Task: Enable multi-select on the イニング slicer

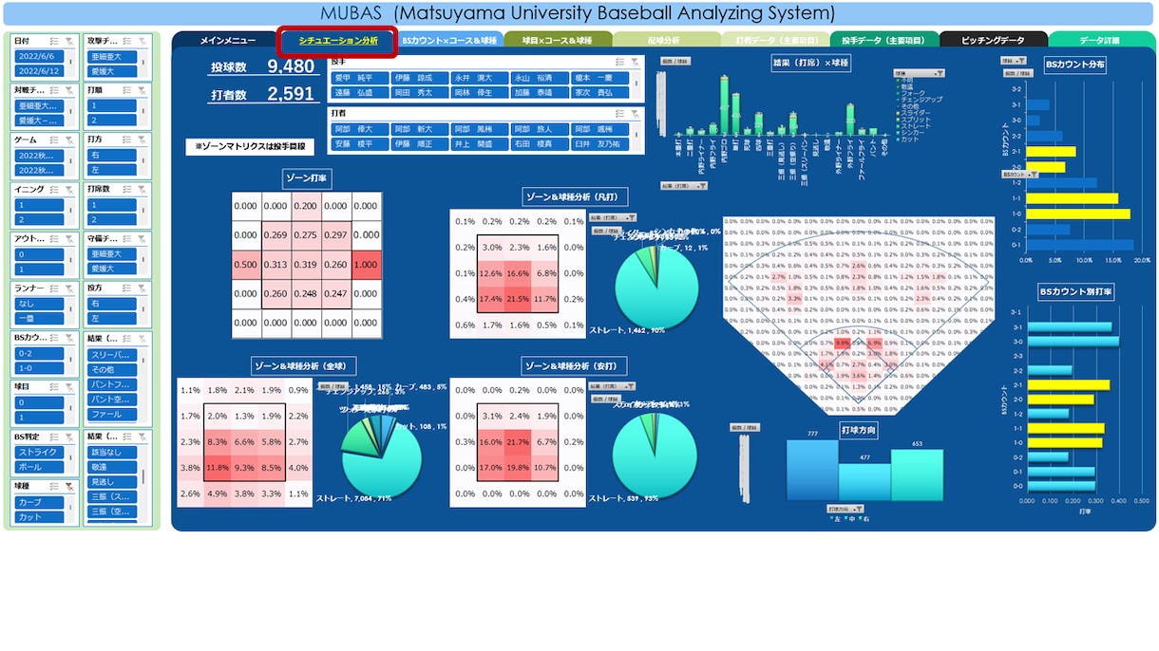Action: coord(54,189)
